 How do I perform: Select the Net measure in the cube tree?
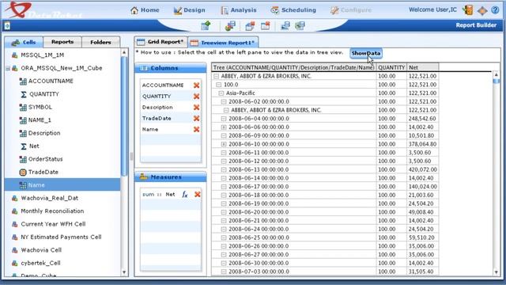point(34,146)
